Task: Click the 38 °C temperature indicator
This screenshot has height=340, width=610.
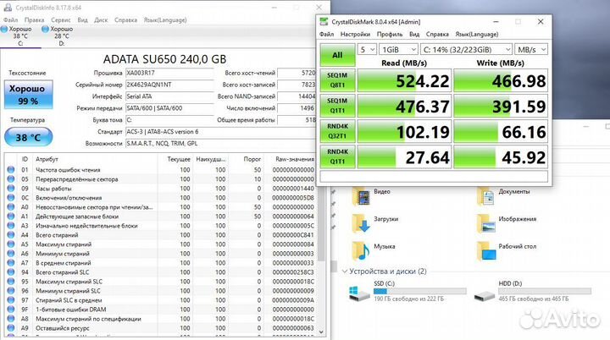Action: pos(28,137)
